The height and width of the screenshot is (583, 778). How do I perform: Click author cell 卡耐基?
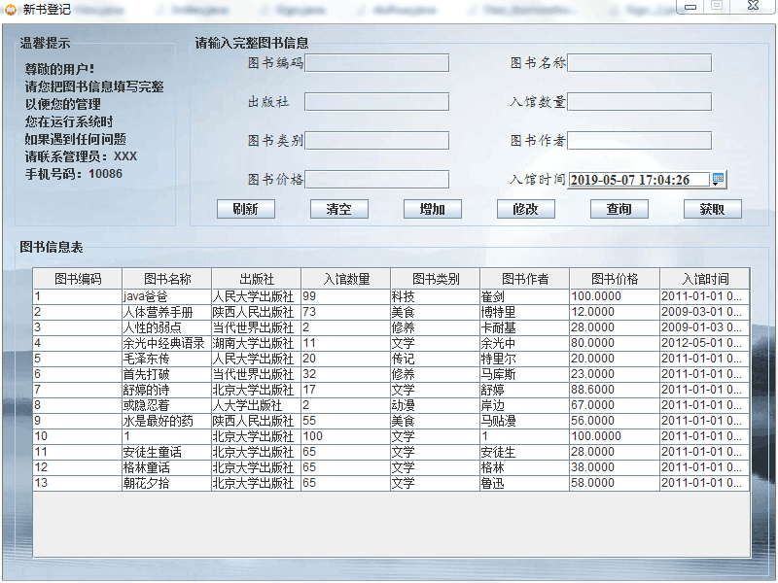click(x=524, y=327)
